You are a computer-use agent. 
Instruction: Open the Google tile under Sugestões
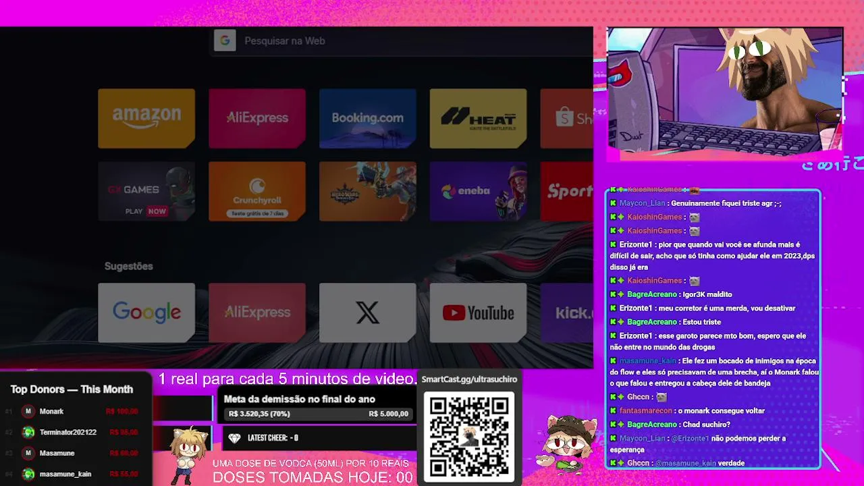(146, 313)
